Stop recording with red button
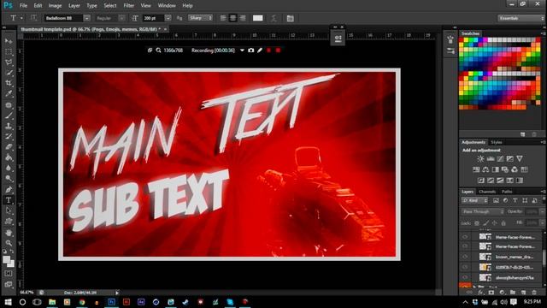This screenshot has height=308, width=547. (x=278, y=50)
